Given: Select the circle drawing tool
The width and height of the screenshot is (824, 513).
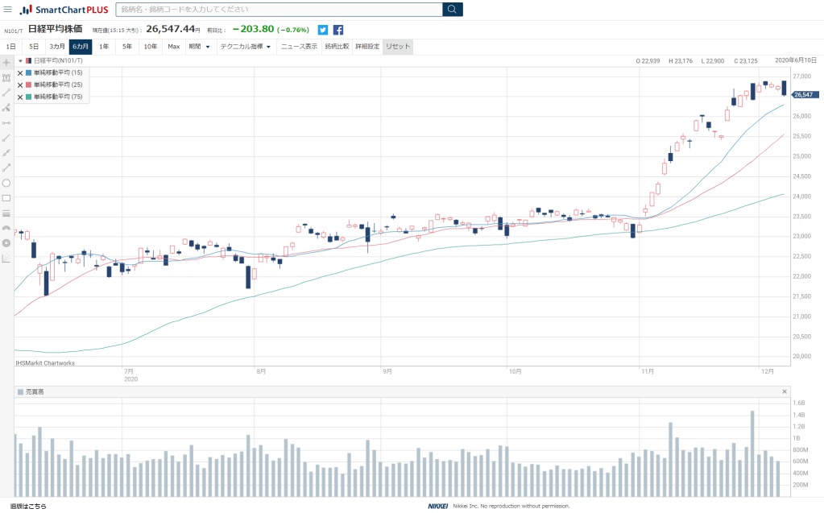Looking at the screenshot, I should coord(6,183).
